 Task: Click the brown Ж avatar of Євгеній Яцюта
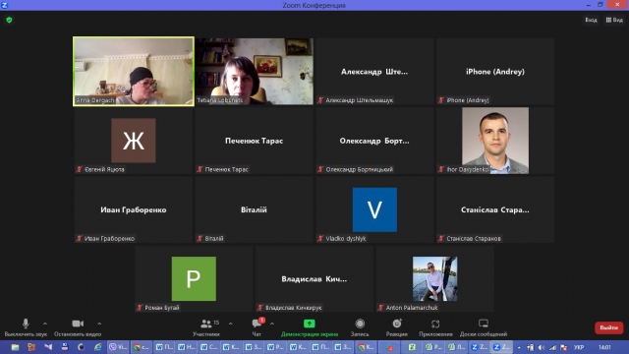point(134,141)
